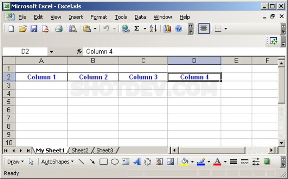
Task: Insert Picture from File icon
Action: pos(170,161)
